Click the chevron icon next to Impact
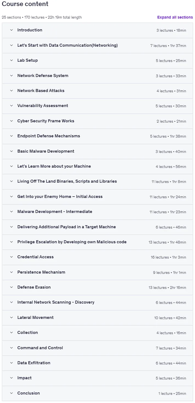The image size is (195, 403). tap(11, 378)
